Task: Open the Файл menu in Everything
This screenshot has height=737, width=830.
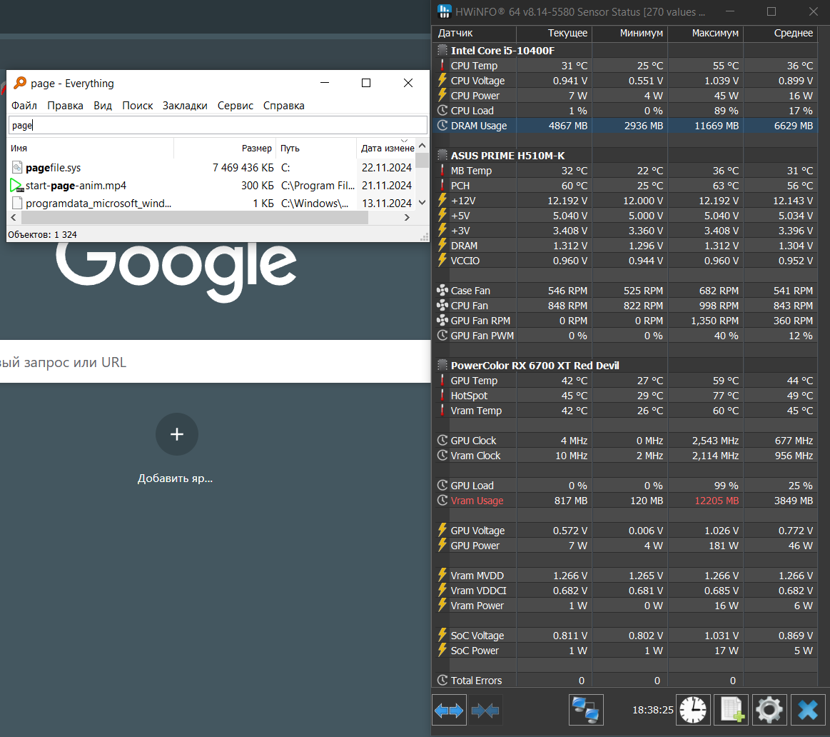Action: click(x=24, y=106)
